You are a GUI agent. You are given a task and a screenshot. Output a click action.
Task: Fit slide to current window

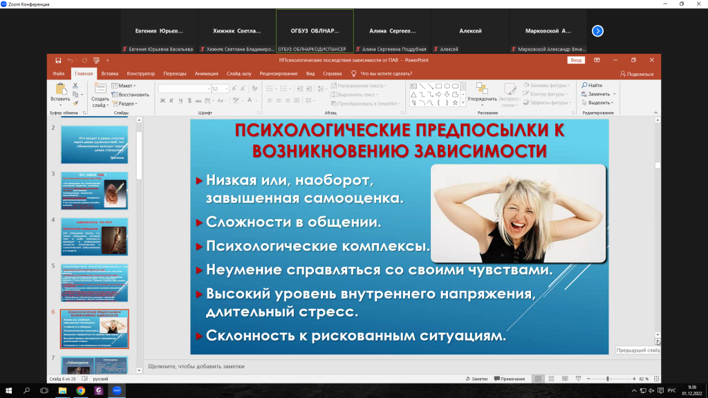[x=657, y=379]
